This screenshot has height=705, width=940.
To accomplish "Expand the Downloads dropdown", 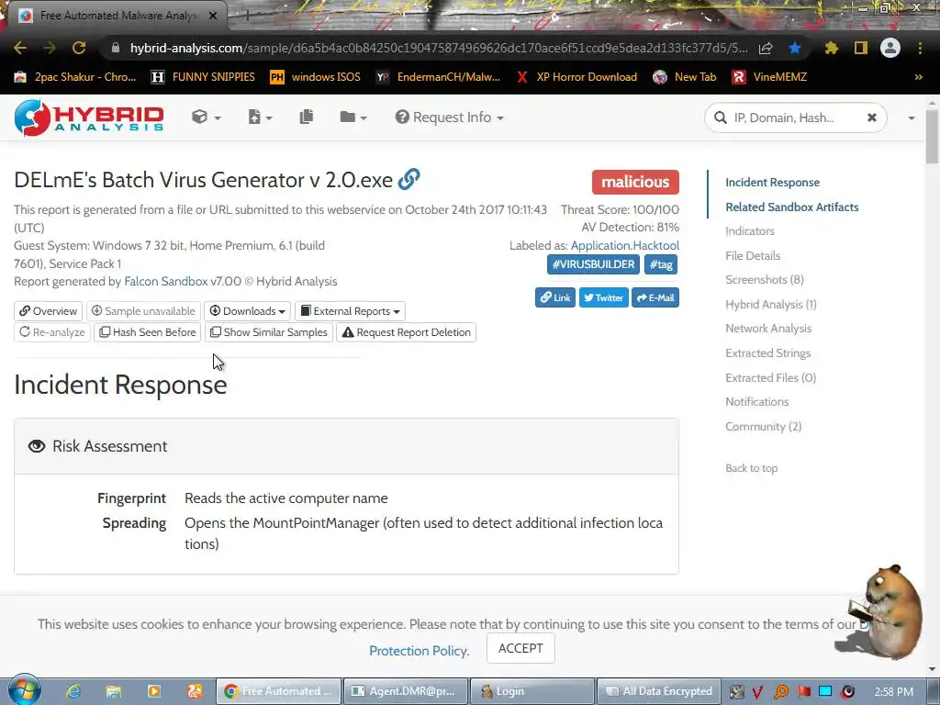I will (x=247, y=310).
